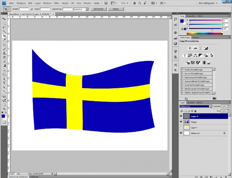Open the Fönster menu
This screenshot has width=232, height=178.
pyautogui.click(x=87, y=3)
